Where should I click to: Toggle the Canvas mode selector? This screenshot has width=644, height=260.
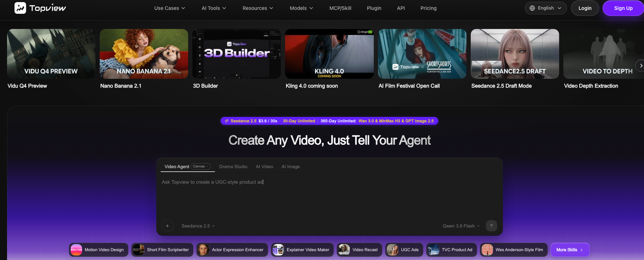(x=201, y=166)
